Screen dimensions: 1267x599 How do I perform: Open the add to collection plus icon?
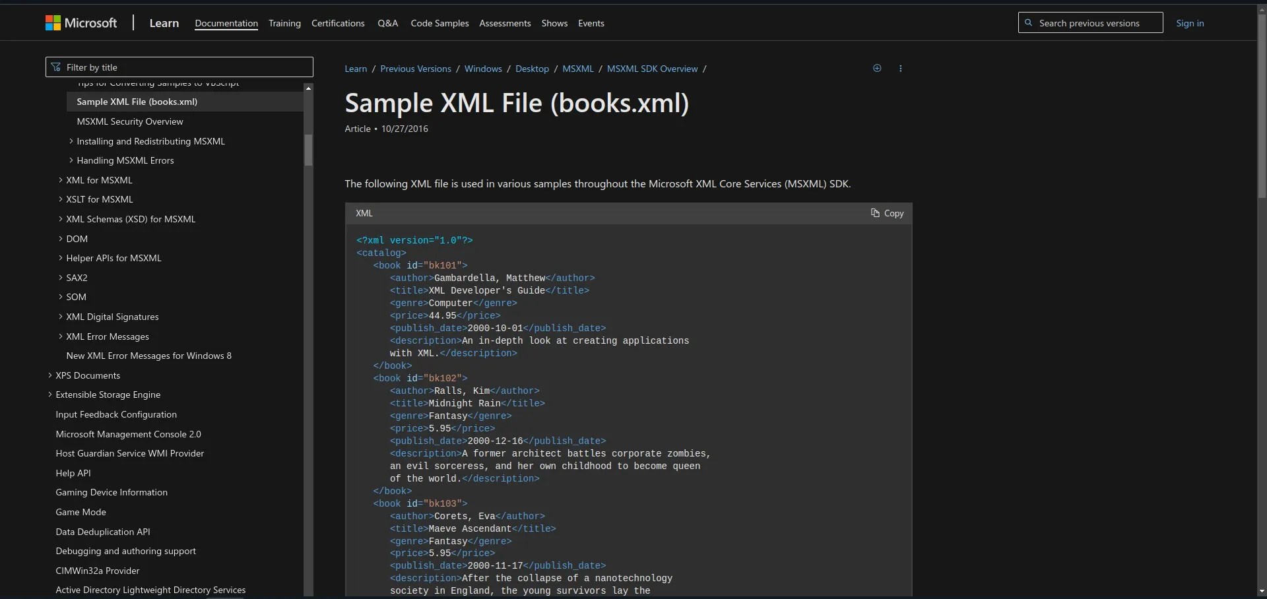point(877,68)
